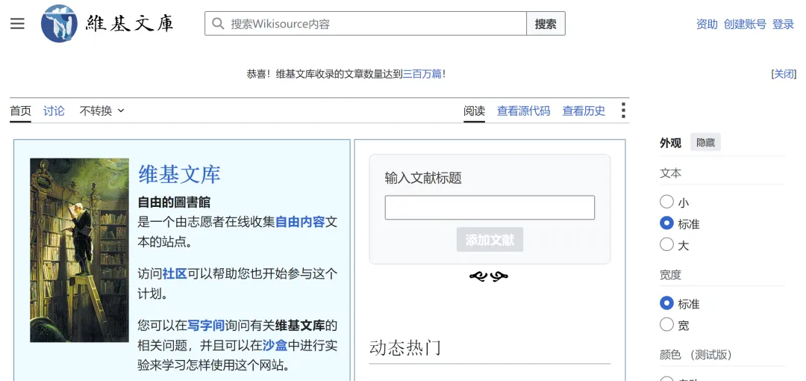Image resolution: width=806 pixels, height=381 pixels.
Task: Click the 維基文庫 wordmark in header
Action: coord(130,24)
